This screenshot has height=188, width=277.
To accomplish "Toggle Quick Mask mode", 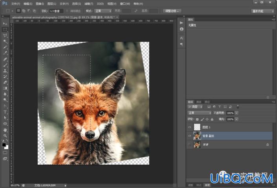I will (x=5, y=152).
